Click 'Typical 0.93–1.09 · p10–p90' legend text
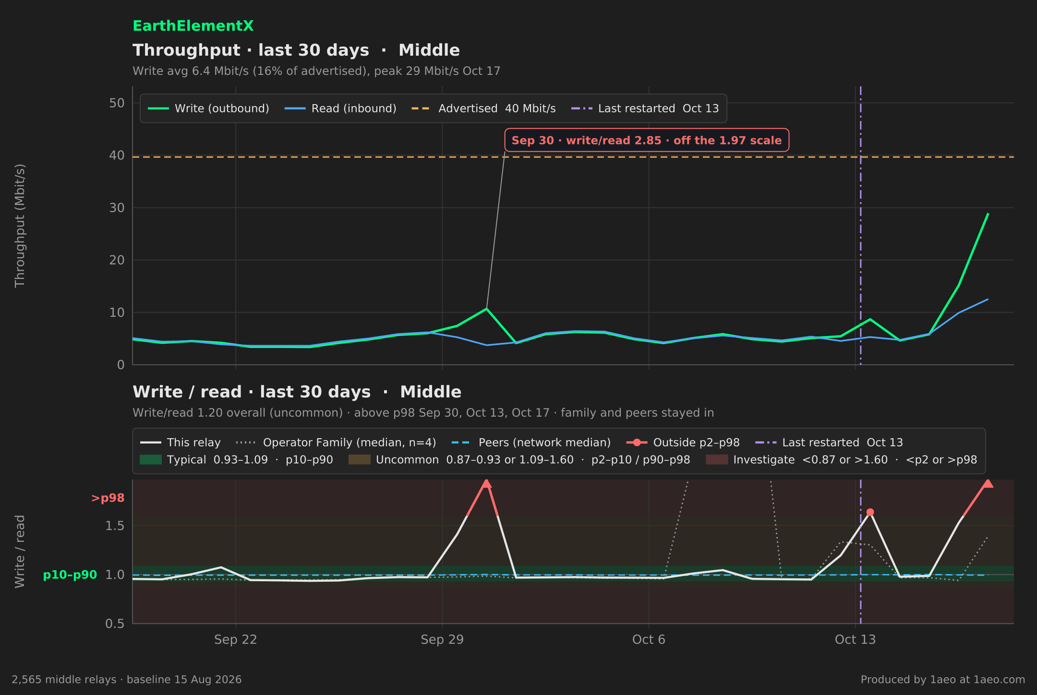 click(250, 460)
